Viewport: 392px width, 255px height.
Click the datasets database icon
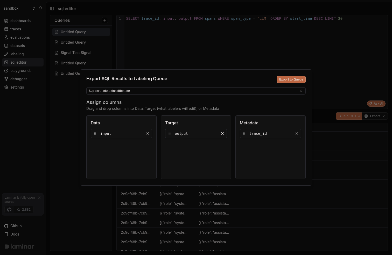pos(6,46)
